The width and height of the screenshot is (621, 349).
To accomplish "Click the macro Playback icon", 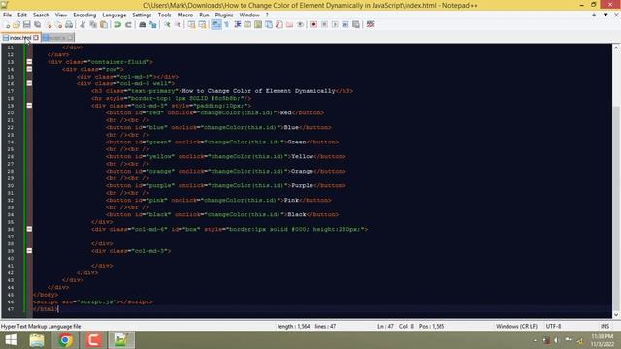I will 335,24.
